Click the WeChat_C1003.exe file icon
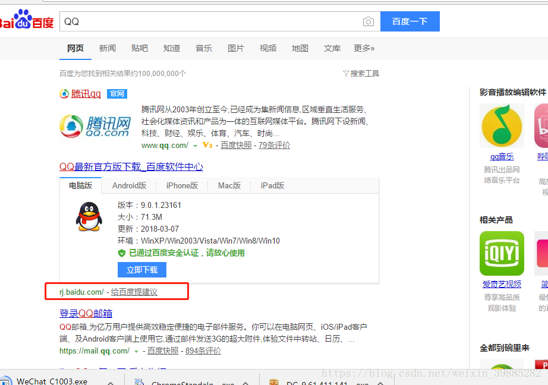548x385 pixels. click(6, 381)
